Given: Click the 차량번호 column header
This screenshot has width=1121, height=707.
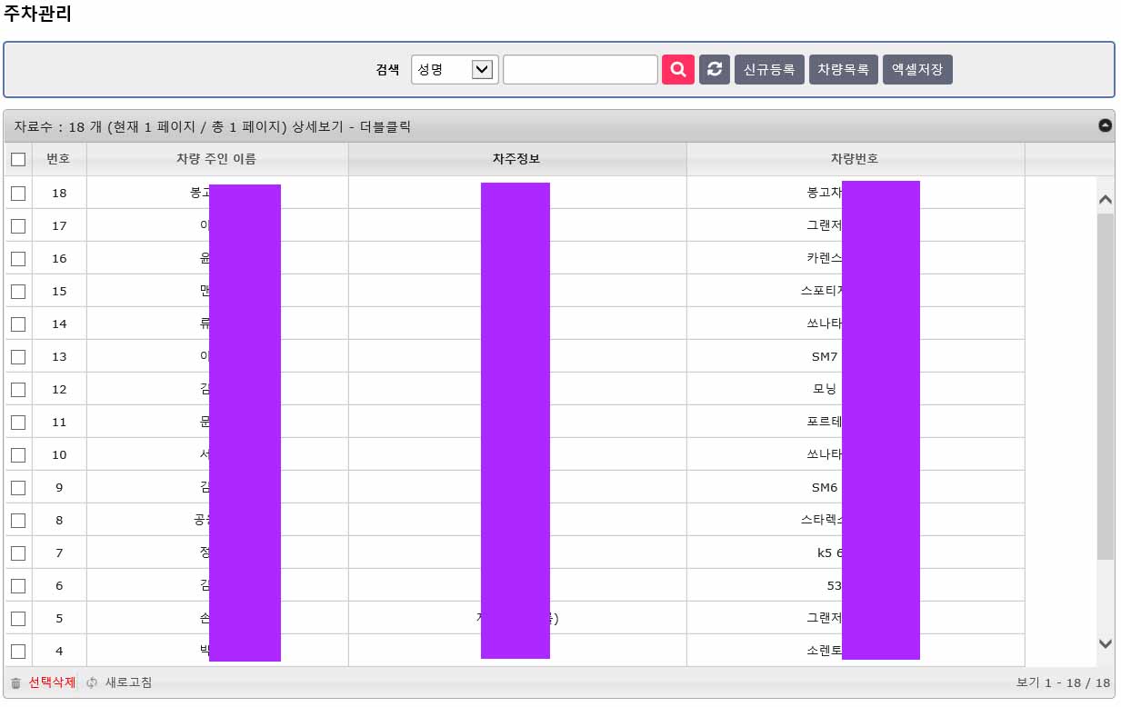Looking at the screenshot, I should (855, 159).
